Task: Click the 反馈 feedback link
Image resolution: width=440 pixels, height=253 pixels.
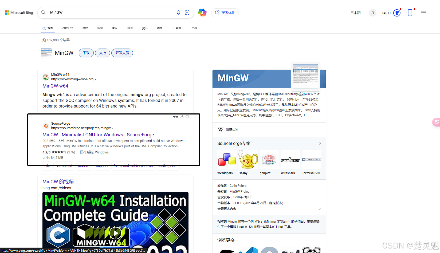Action: tap(175, 117)
